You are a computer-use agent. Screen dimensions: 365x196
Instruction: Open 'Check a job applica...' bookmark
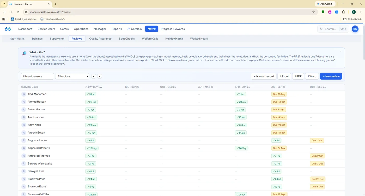(24, 19)
